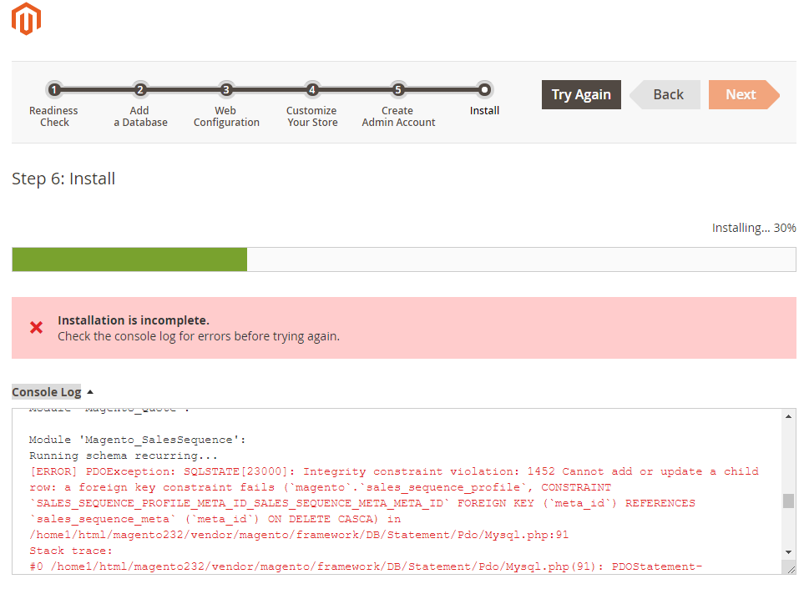The height and width of the screenshot is (589, 809).
Task: Click the Create Admin Account step label
Action: (x=398, y=117)
